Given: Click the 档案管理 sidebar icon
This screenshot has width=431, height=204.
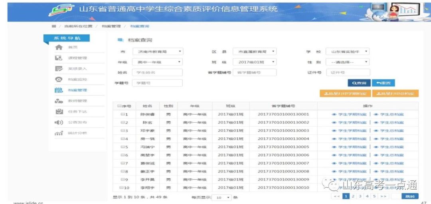Looking at the screenshot, I should pyautogui.click(x=59, y=90).
